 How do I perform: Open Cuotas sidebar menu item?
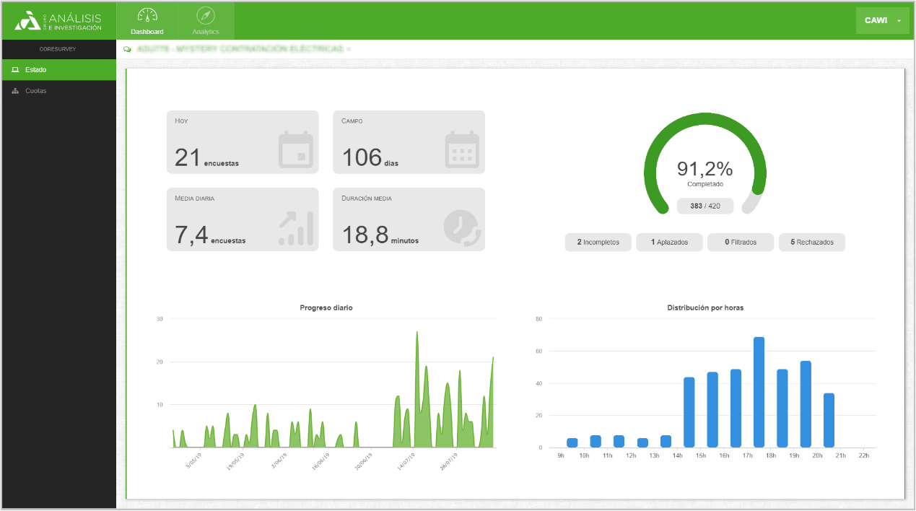[36, 91]
